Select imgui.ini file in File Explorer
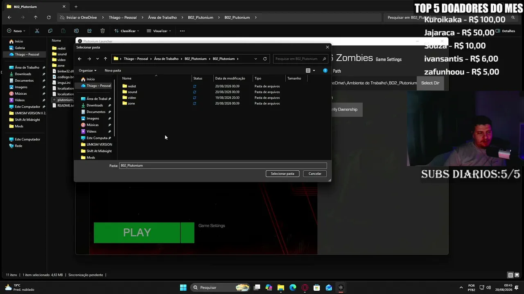Viewport: 524px width, 294px height. [x=64, y=82]
